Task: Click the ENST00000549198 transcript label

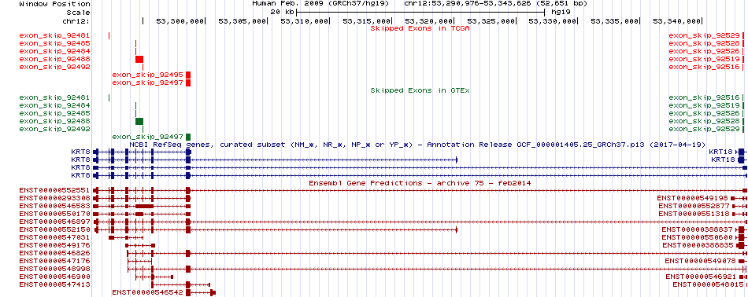Action: point(693,199)
